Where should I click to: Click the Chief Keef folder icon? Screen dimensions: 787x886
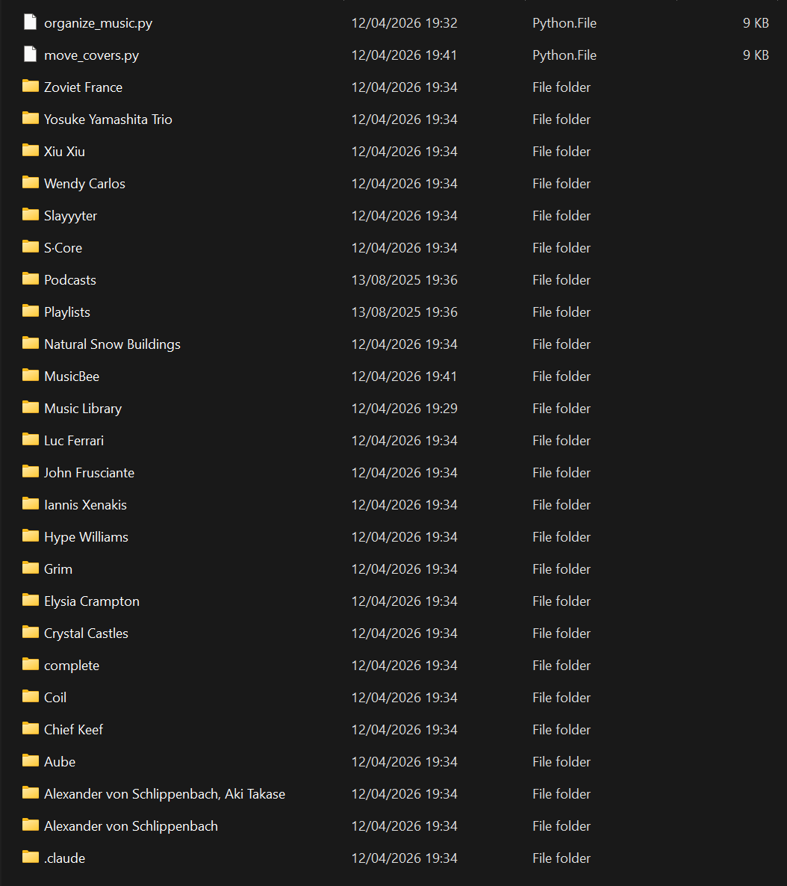(31, 729)
